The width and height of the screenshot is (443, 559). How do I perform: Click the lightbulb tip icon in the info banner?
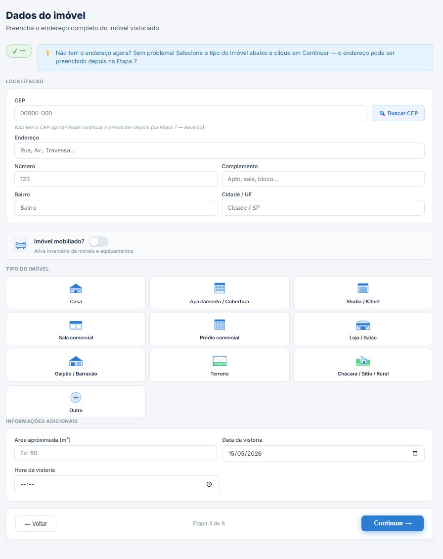48,53
